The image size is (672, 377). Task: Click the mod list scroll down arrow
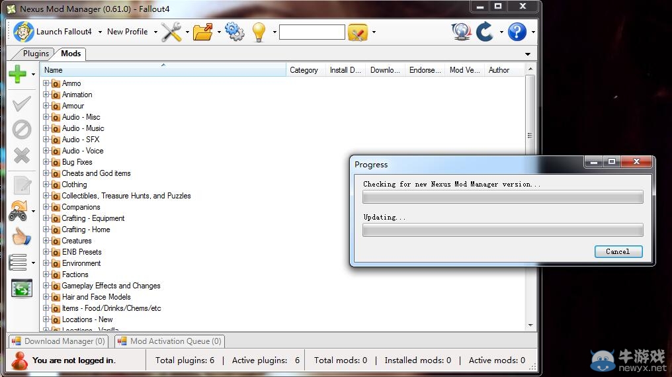tap(530, 325)
